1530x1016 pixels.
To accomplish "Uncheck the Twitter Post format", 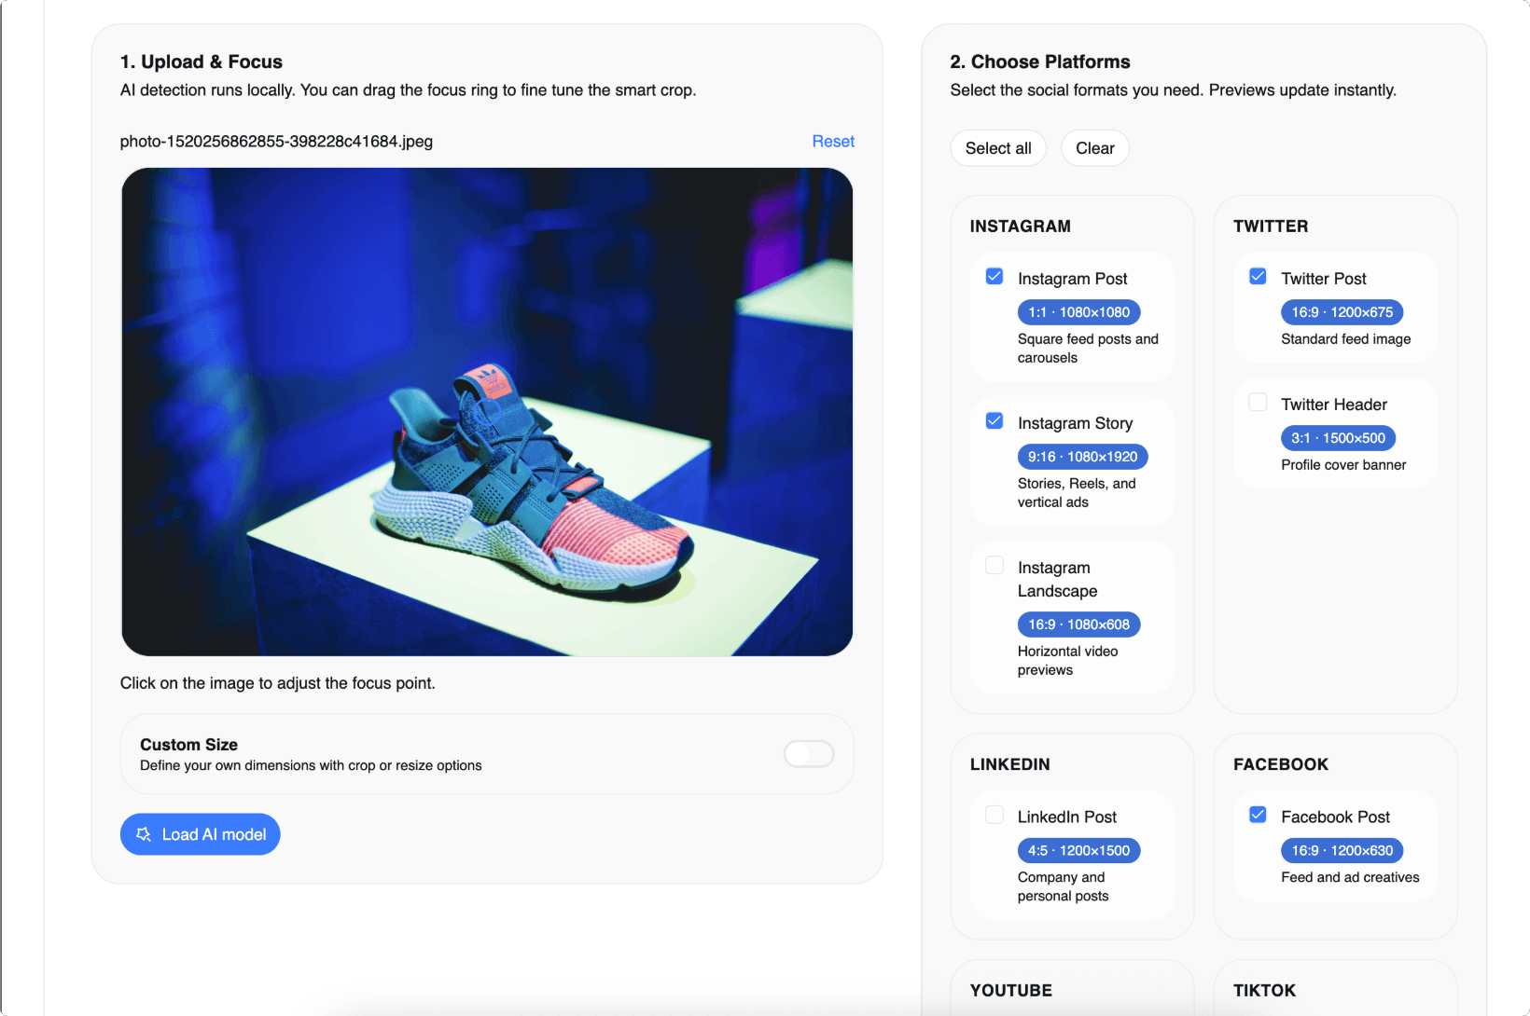I will (x=1258, y=277).
